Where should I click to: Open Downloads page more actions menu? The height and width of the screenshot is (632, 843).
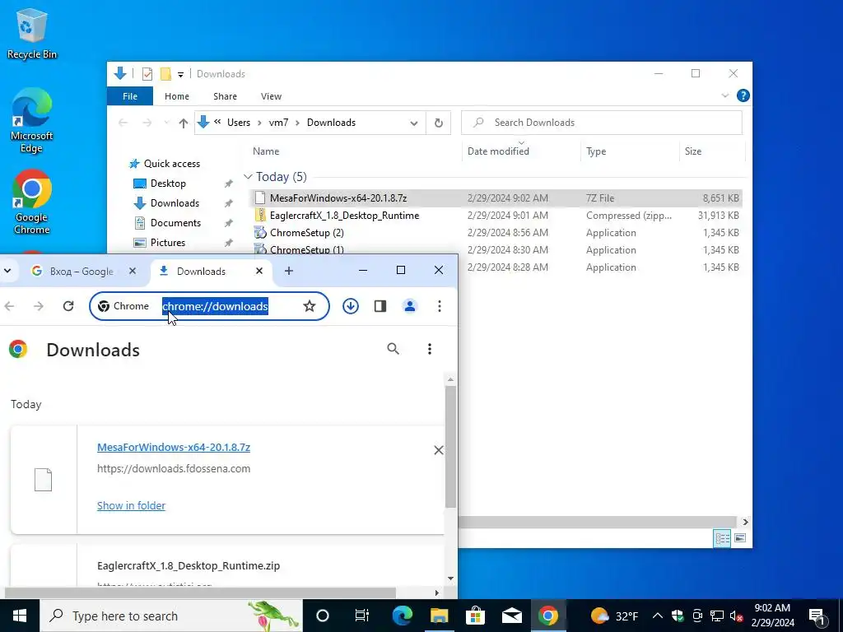point(429,349)
